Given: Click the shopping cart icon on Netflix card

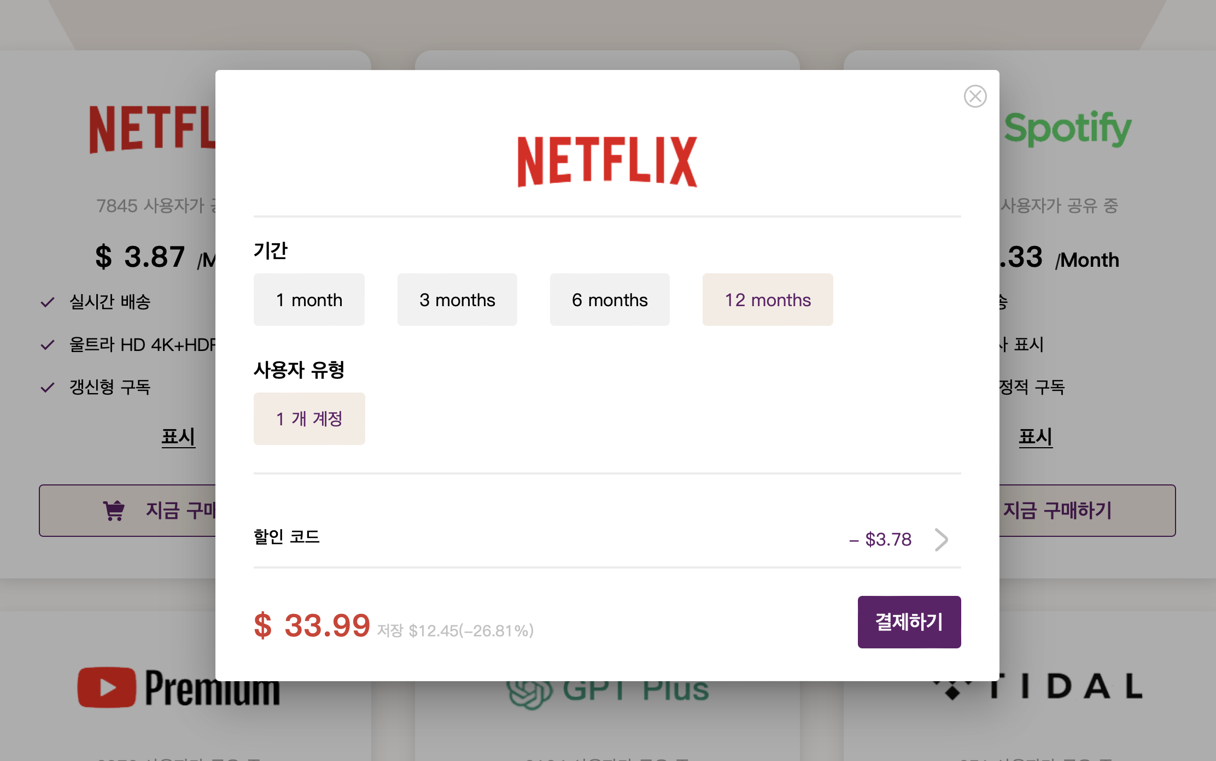Looking at the screenshot, I should coord(114,511).
